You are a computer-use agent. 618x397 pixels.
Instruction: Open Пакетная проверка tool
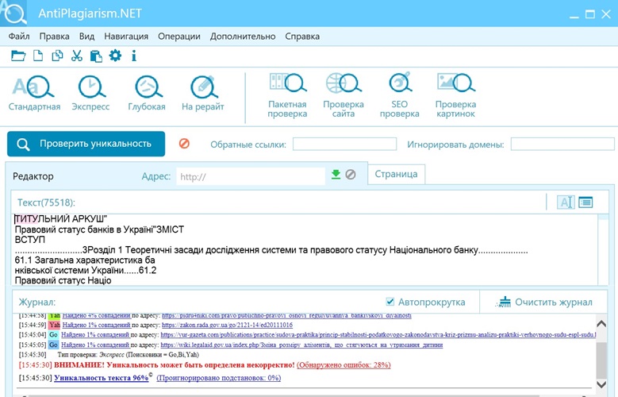(x=287, y=95)
